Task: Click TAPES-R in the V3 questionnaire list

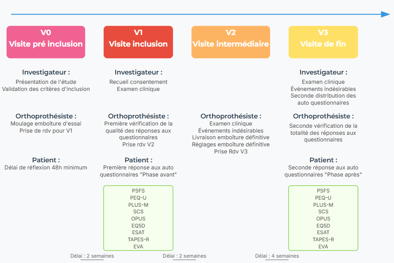Action: (323, 239)
